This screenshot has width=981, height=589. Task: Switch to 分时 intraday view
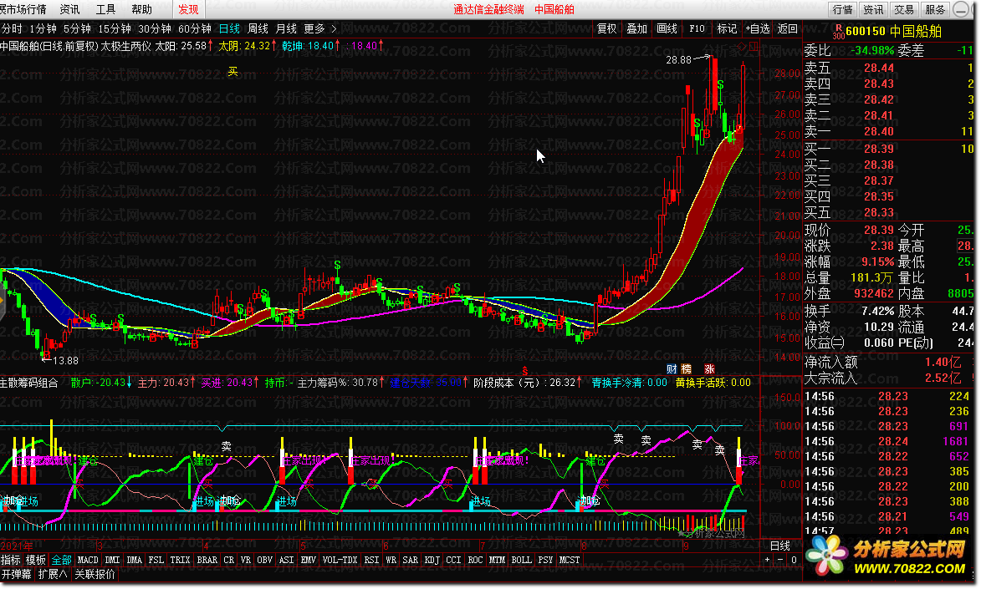point(11,28)
